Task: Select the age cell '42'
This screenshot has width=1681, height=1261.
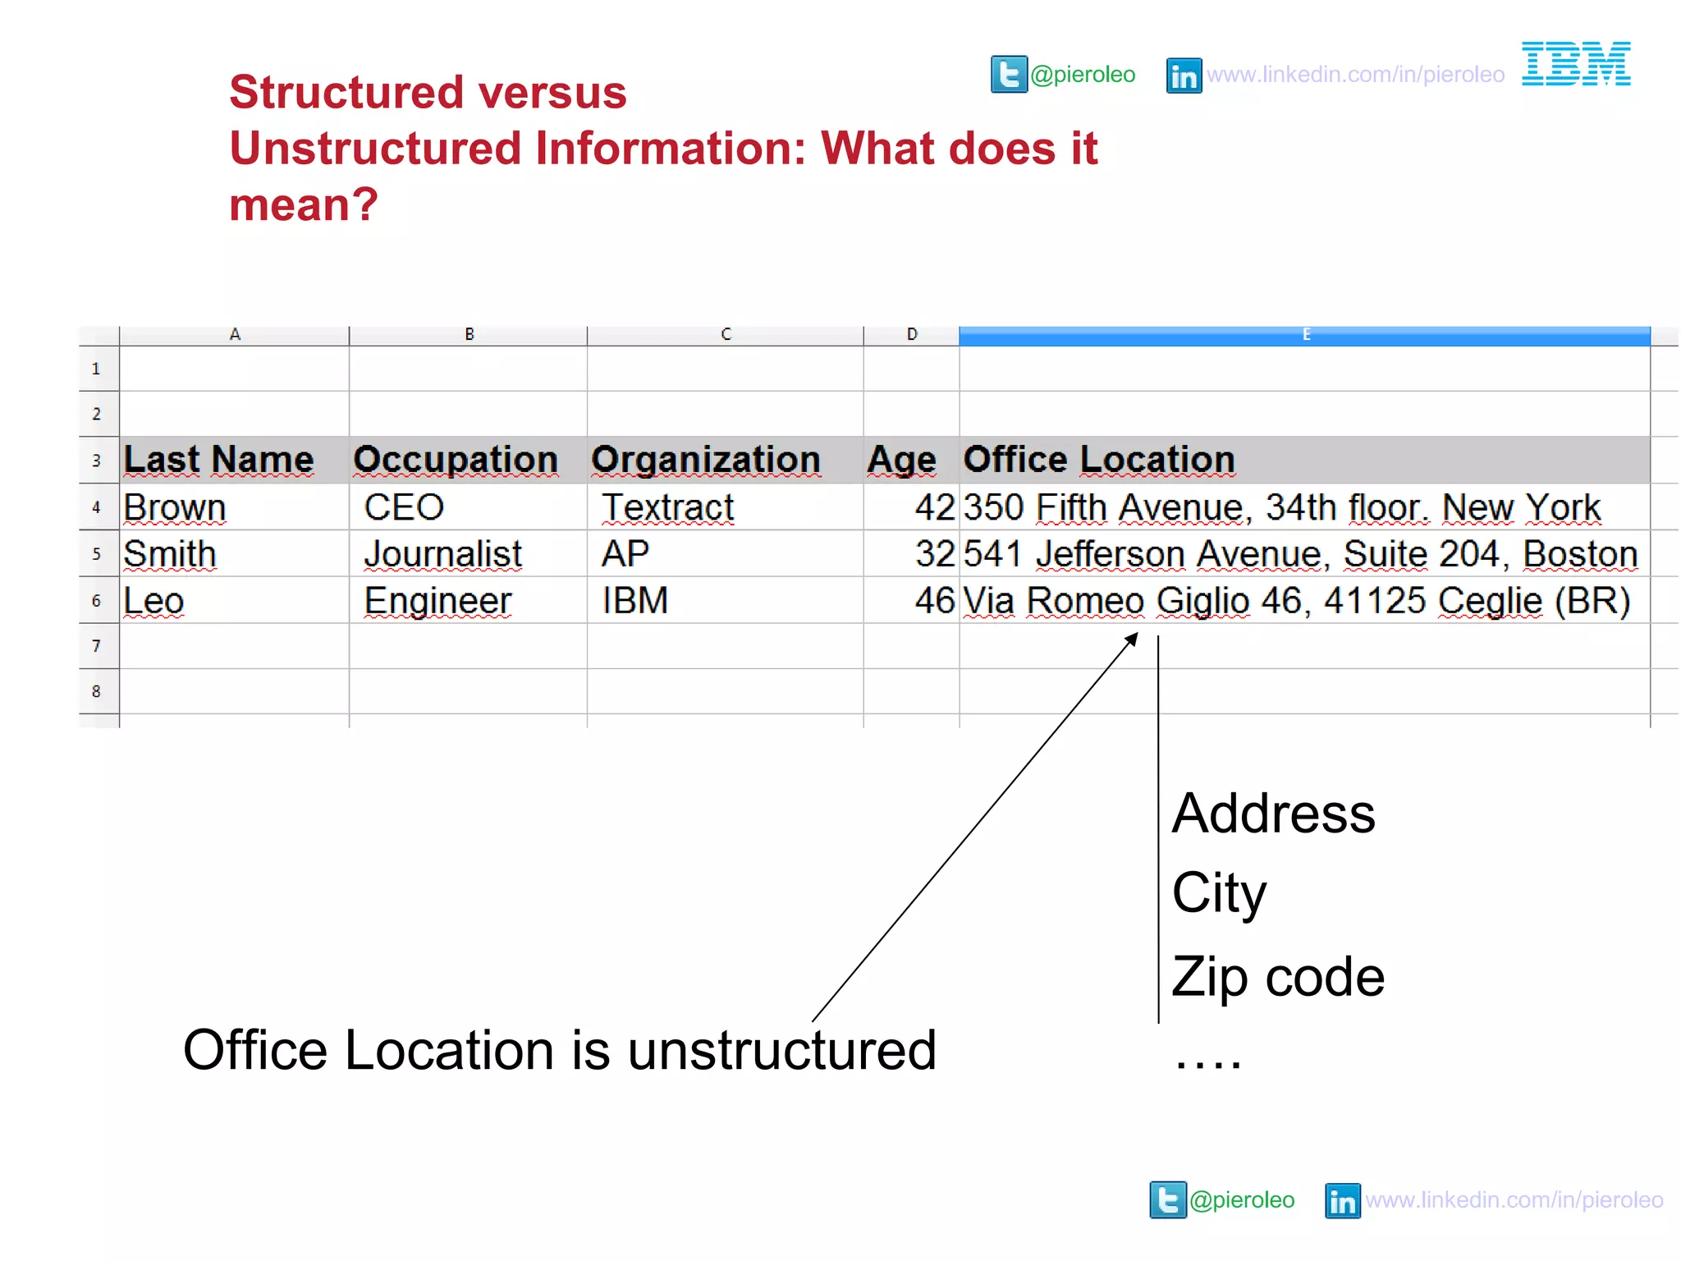Action: tap(912, 507)
